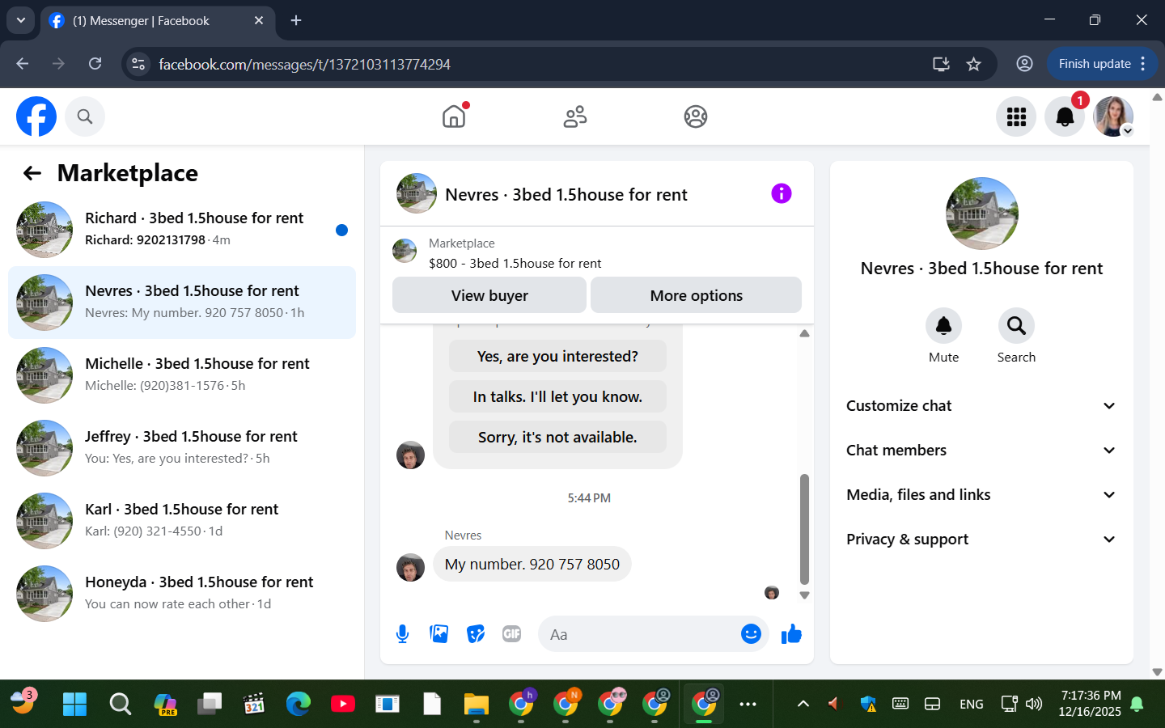Screen dimensions: 1165x728
Task: Open the install app icon in address bar
Action: click(941, 64)
